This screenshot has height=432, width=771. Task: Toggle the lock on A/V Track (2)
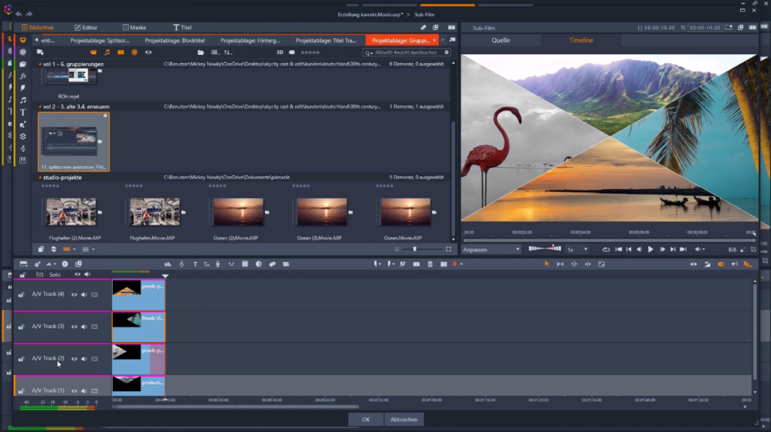coord(22,359)
